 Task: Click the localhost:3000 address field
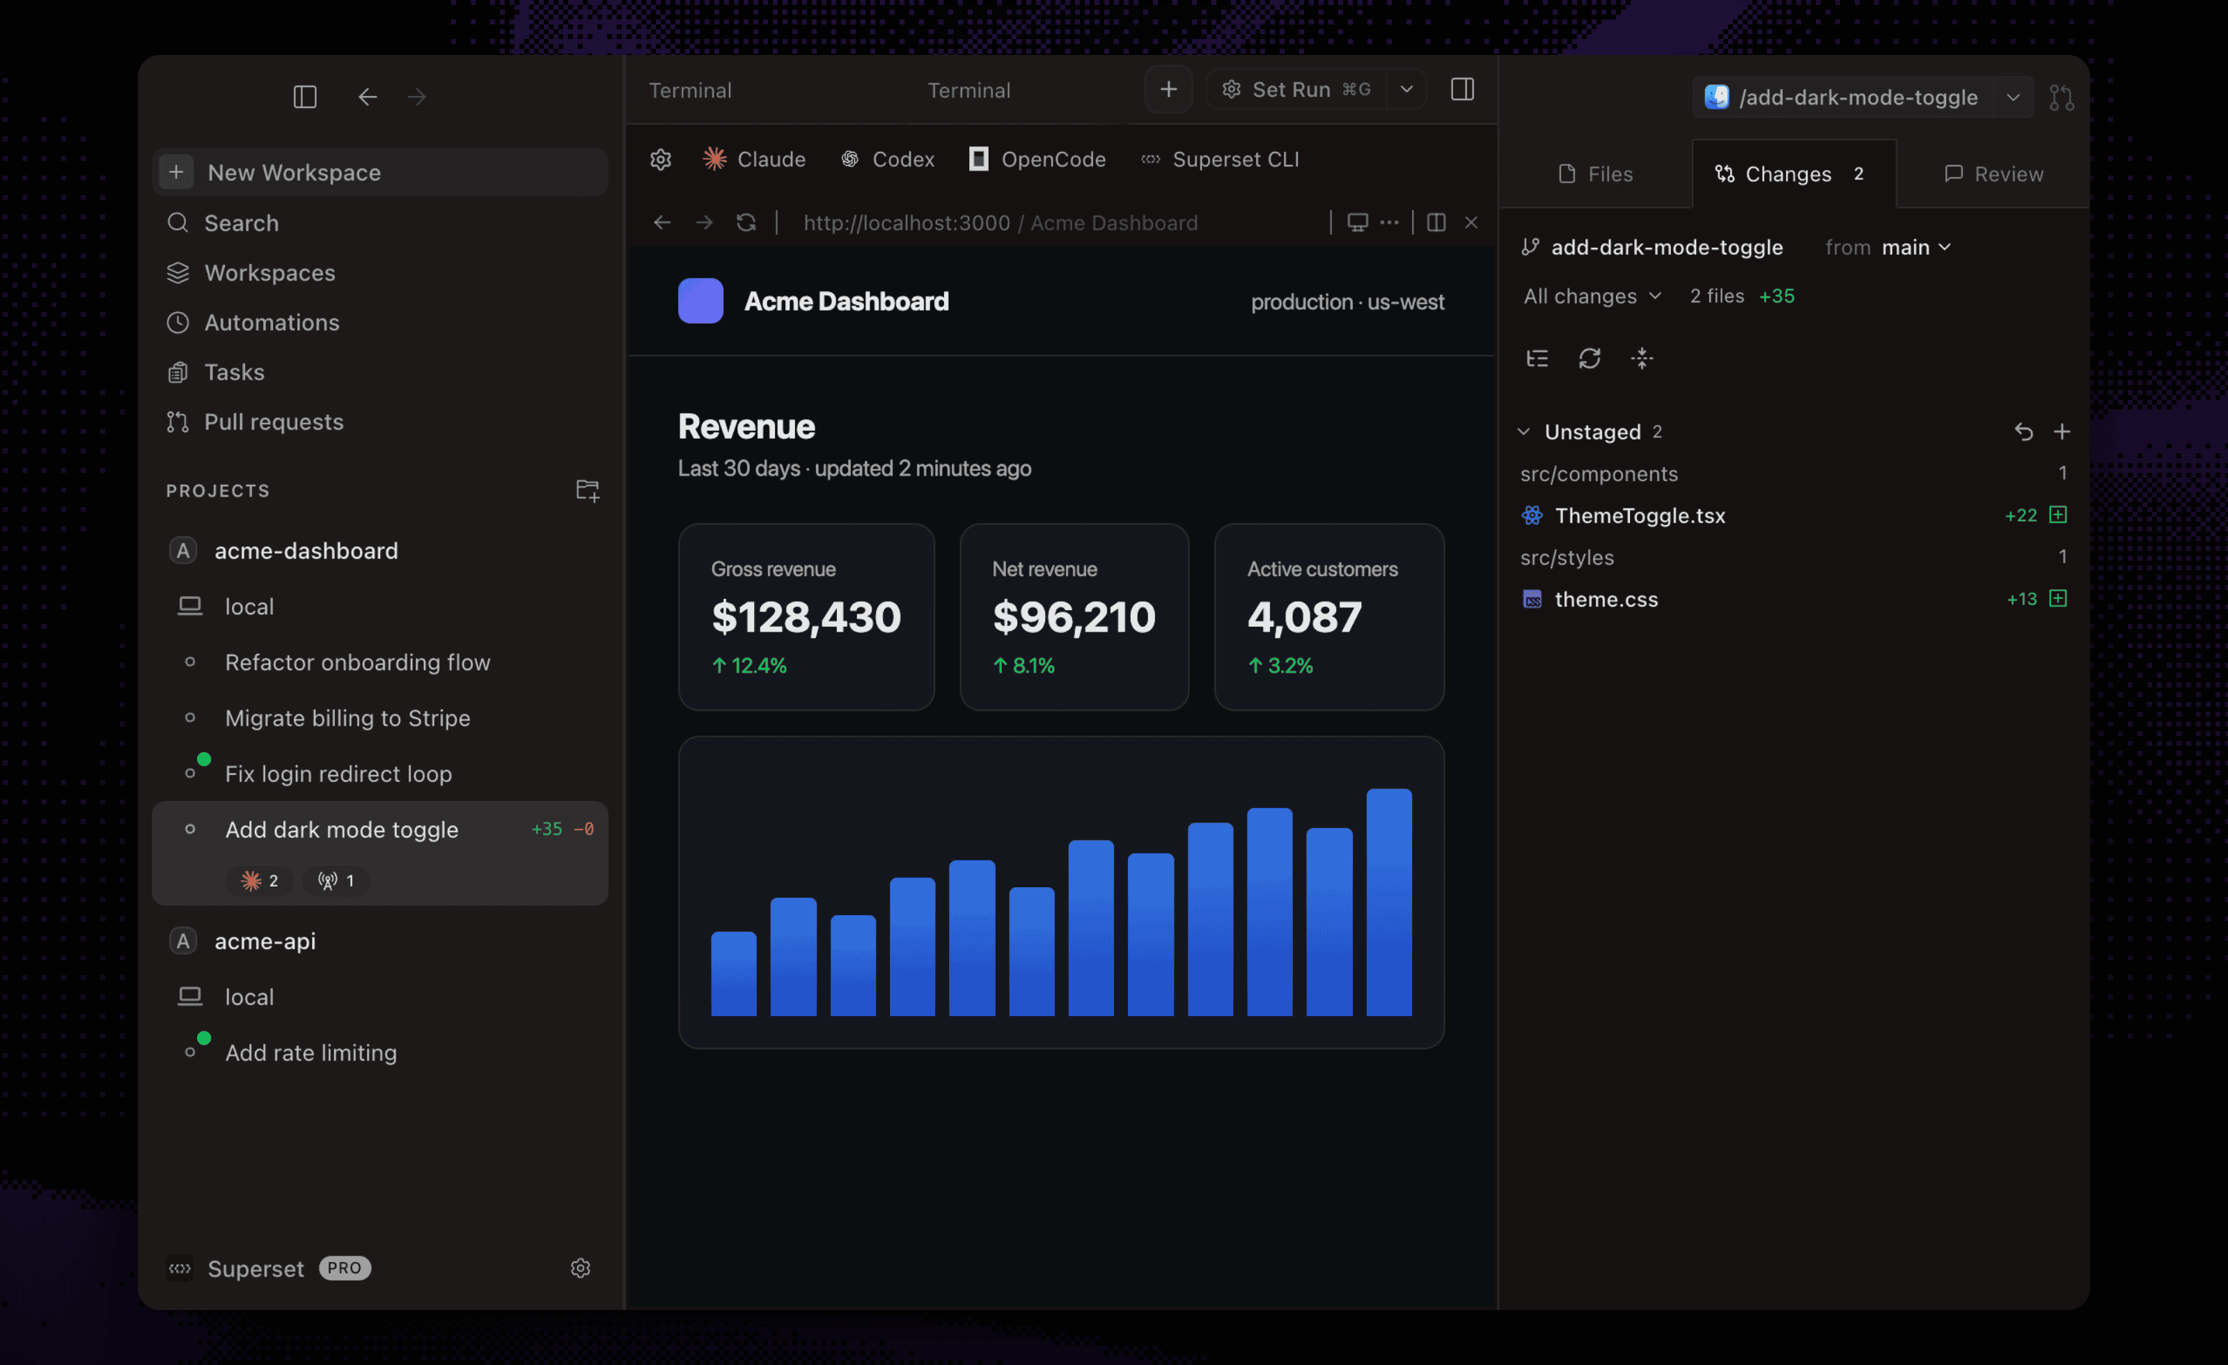coord(1000,223)
